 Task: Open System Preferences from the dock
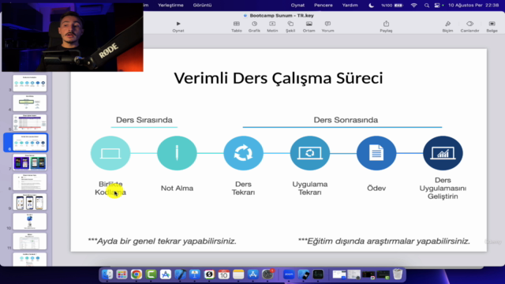(x=267, y=275)
